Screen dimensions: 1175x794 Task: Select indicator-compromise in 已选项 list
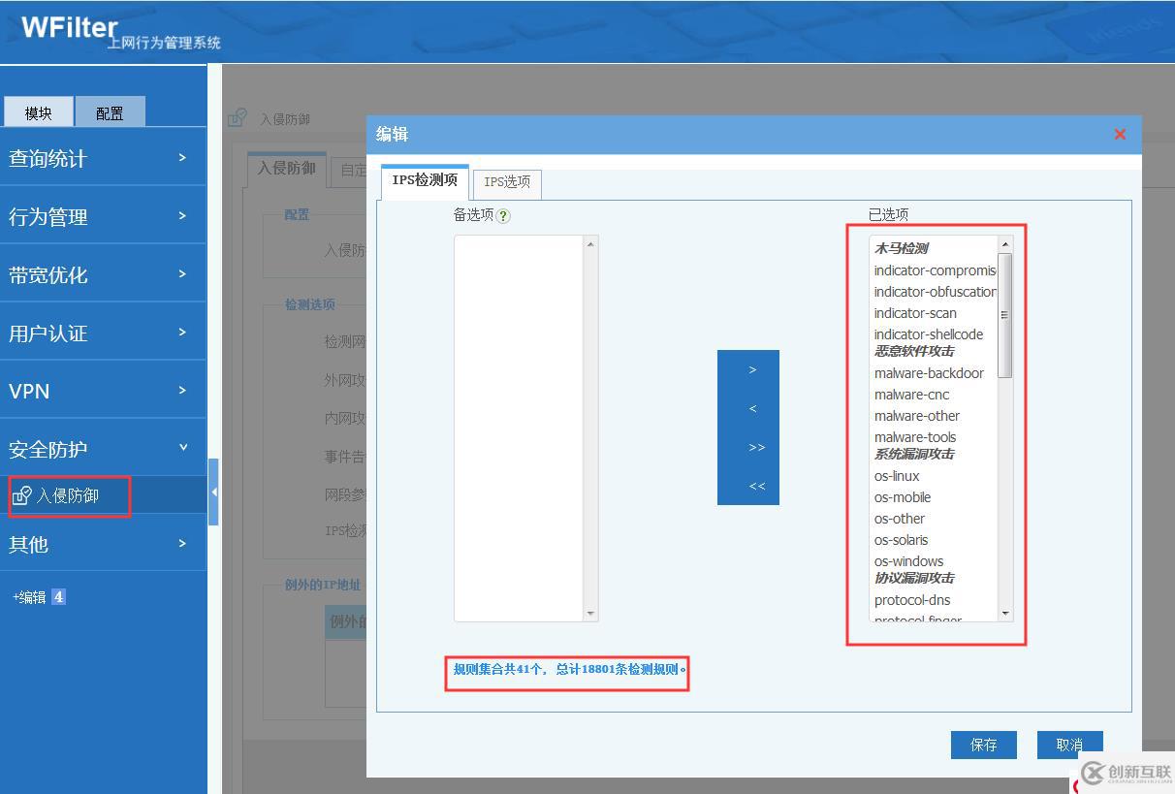pos(935,270)
